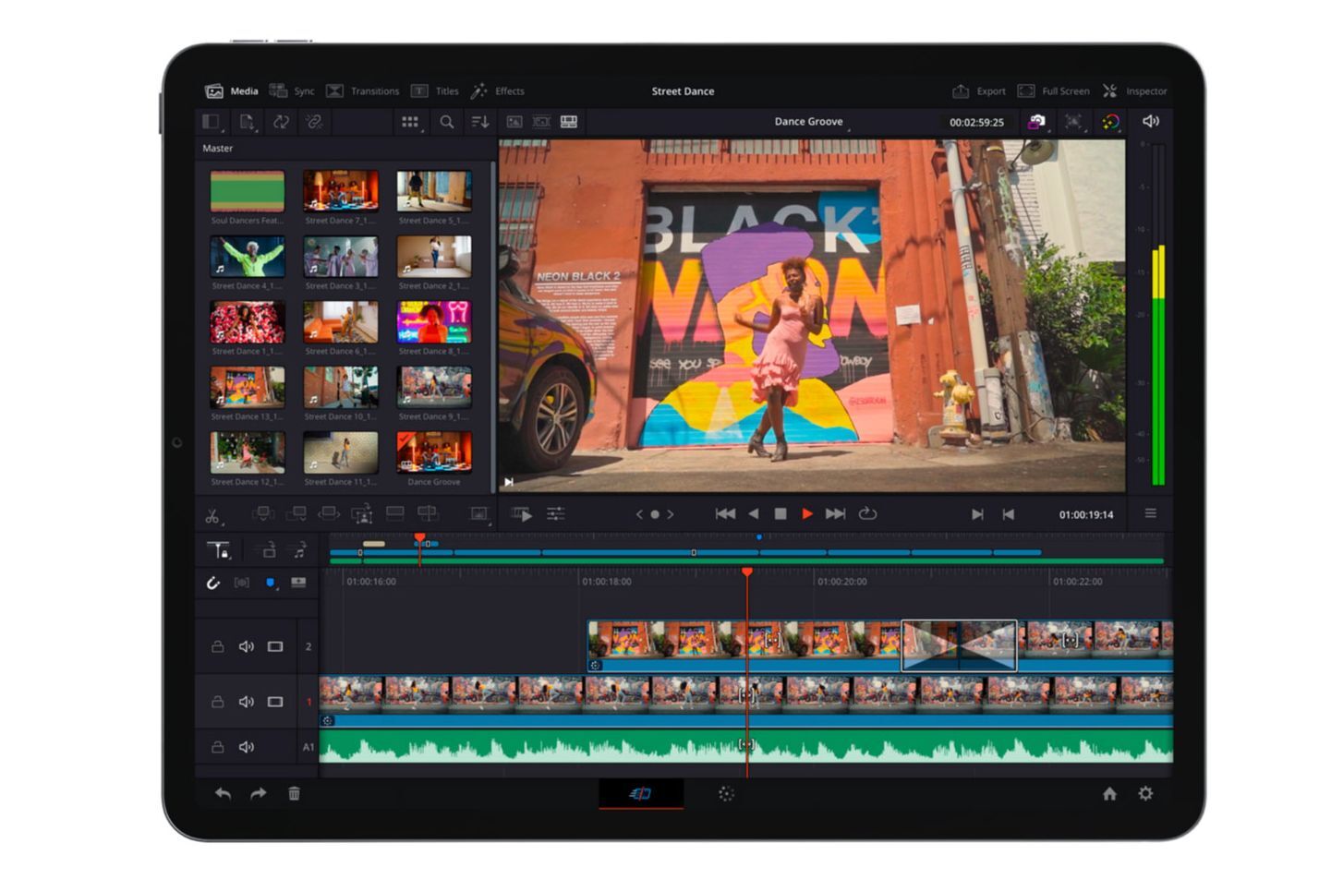Select the Street Dance 4_1 clip thumbnail
1319x879 pixels.
tap(248, 257)
